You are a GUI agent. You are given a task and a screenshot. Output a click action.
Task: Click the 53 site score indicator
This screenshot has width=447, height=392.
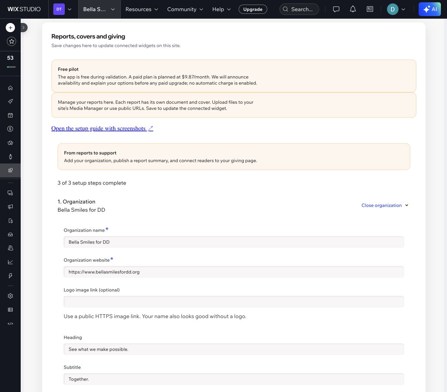(10, 61)
